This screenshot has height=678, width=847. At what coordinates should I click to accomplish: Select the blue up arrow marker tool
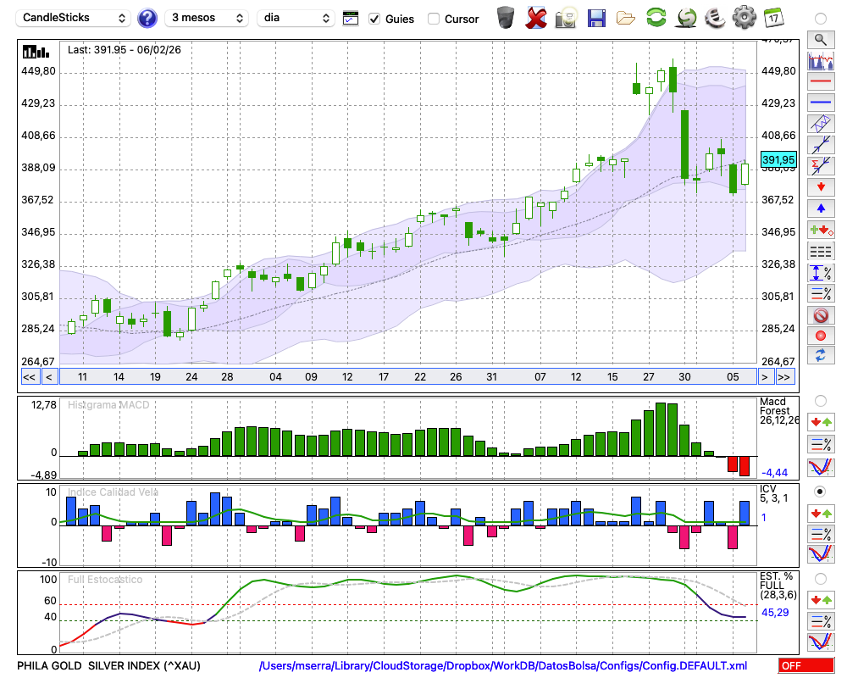pos(820,208)
